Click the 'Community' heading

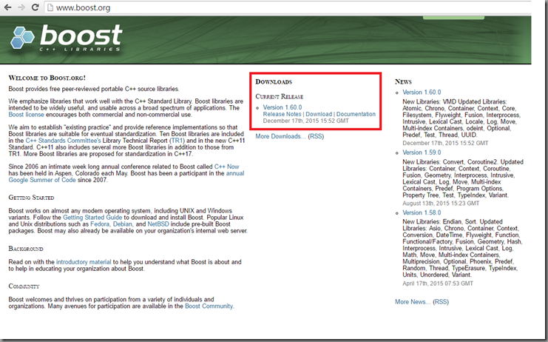24,286
